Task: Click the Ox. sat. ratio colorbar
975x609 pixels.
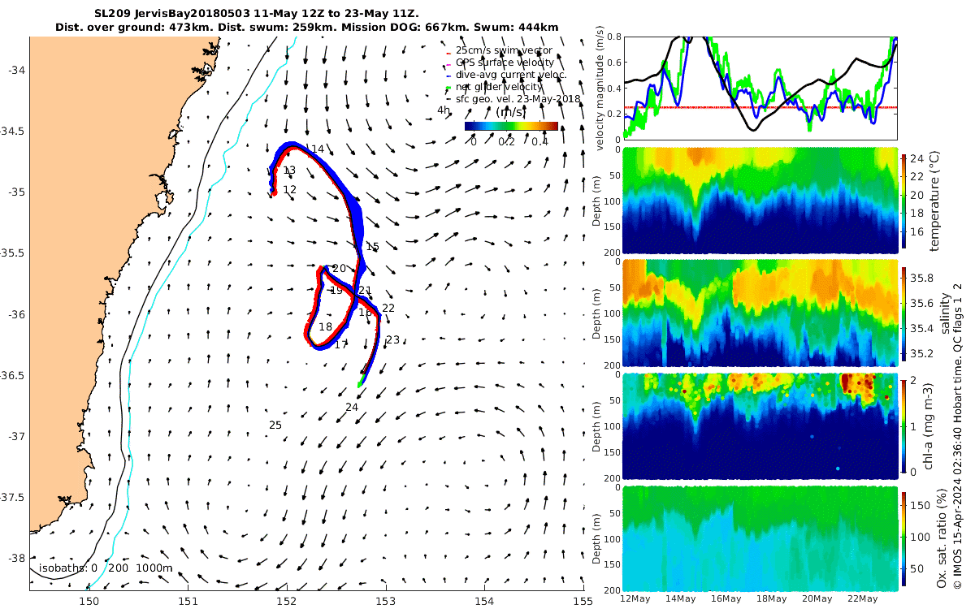Action: click(x=904, y=539)
